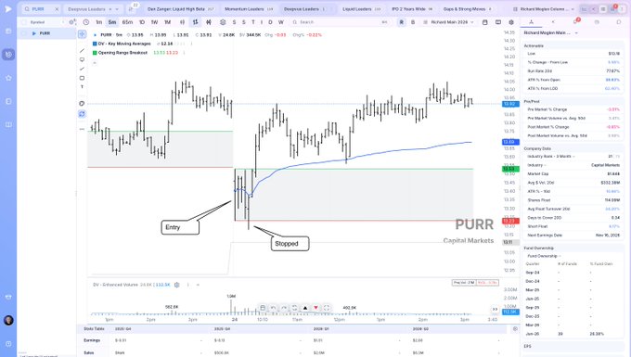The image size is (631, 357).
Task: Click the sync icon in drawing toolbar
Action: 82,114
